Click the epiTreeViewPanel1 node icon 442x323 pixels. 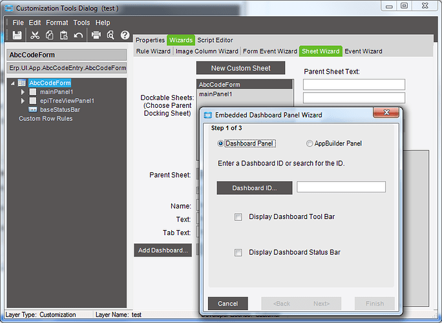[33, 101]
